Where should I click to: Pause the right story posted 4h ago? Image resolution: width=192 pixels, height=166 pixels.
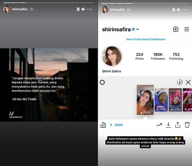pos(174,10)
